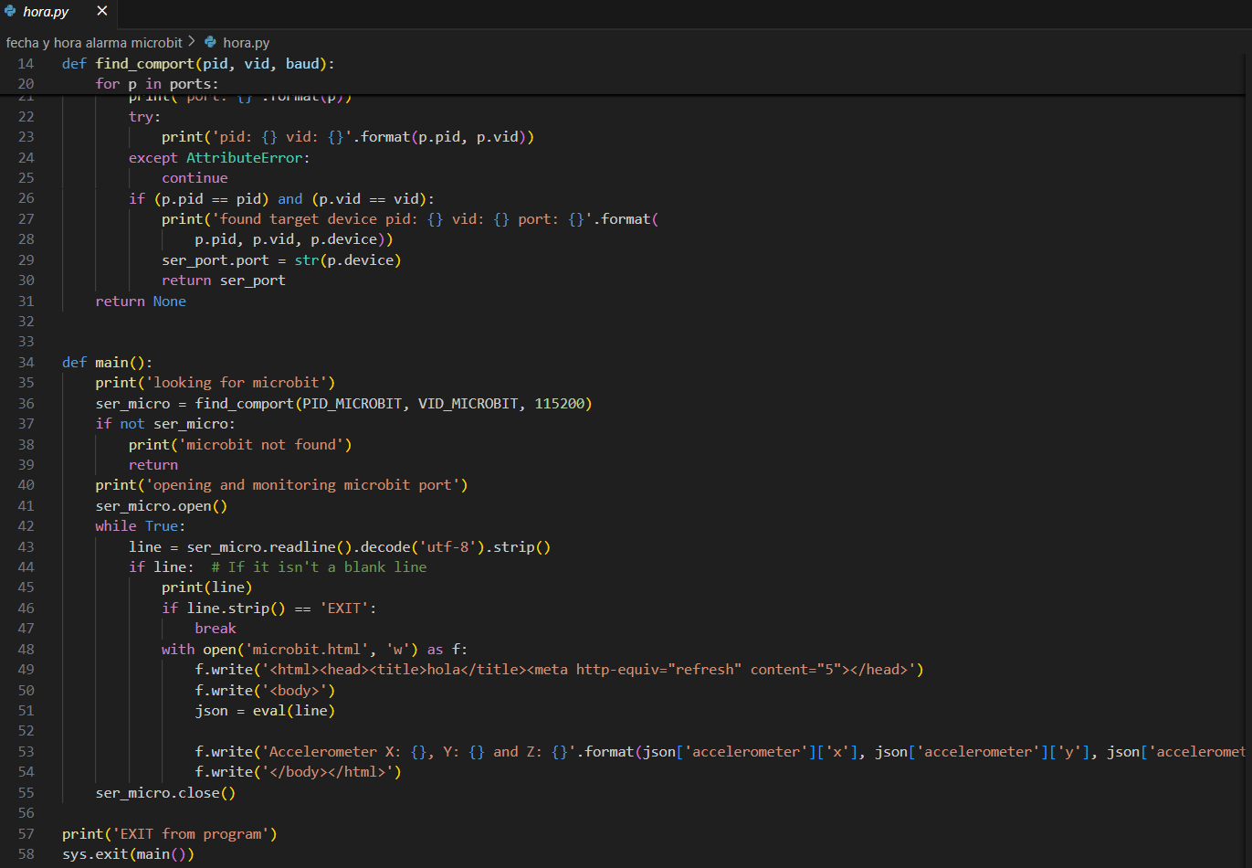
Task: Click the 'break' keyword on line 47
Action: (x=216, y=629)
